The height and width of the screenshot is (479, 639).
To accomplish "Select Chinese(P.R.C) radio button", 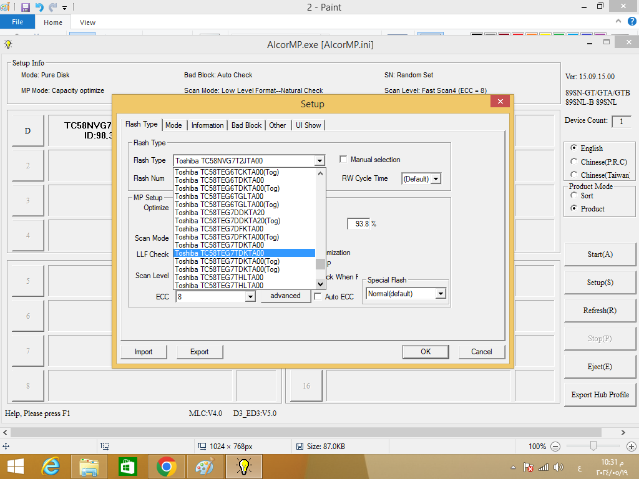I will click(x=574, y=162).
